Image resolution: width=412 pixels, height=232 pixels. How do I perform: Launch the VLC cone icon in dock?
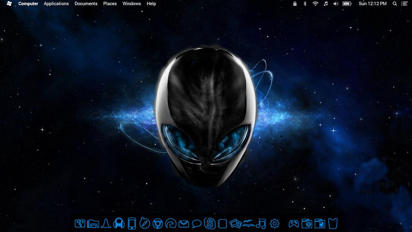coord(106,223)
